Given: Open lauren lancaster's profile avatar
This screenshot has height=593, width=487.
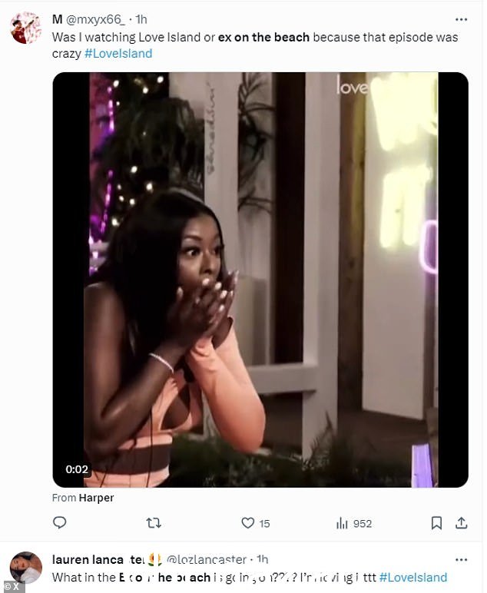Looking at the screenshot, I should tap(25, 568).
